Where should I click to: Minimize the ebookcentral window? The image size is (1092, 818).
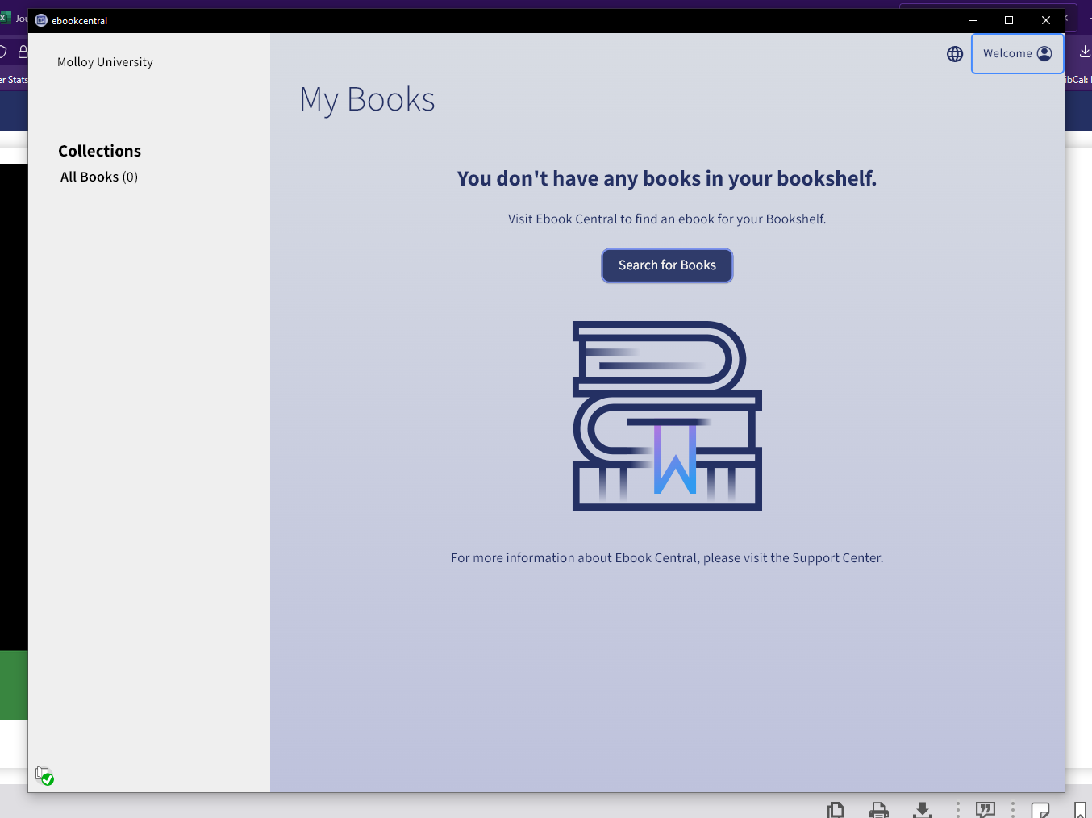pyautogui.click(x=973, y=20)
